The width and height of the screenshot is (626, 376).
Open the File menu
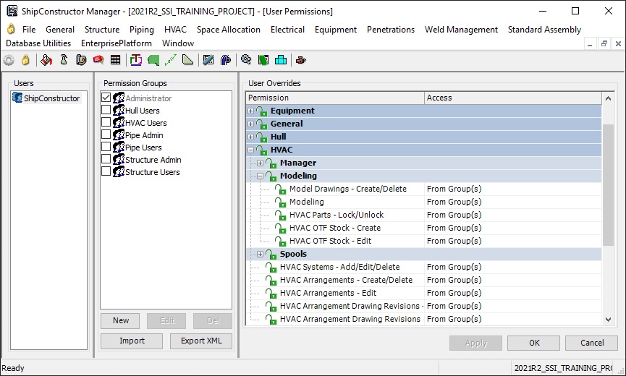coord(29,30)
